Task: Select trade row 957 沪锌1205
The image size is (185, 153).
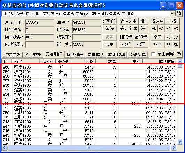Action: point(89,81)
